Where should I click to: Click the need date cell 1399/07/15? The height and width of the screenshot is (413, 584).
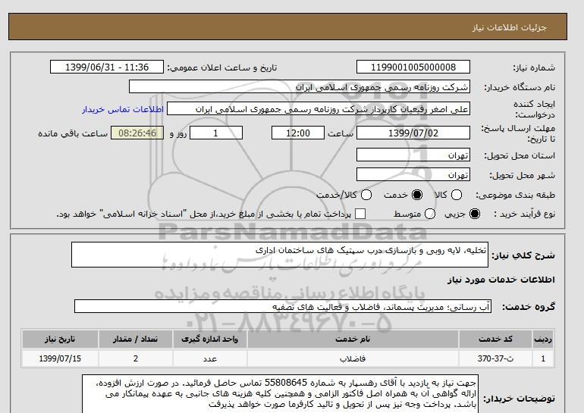(x=60, y=358)
